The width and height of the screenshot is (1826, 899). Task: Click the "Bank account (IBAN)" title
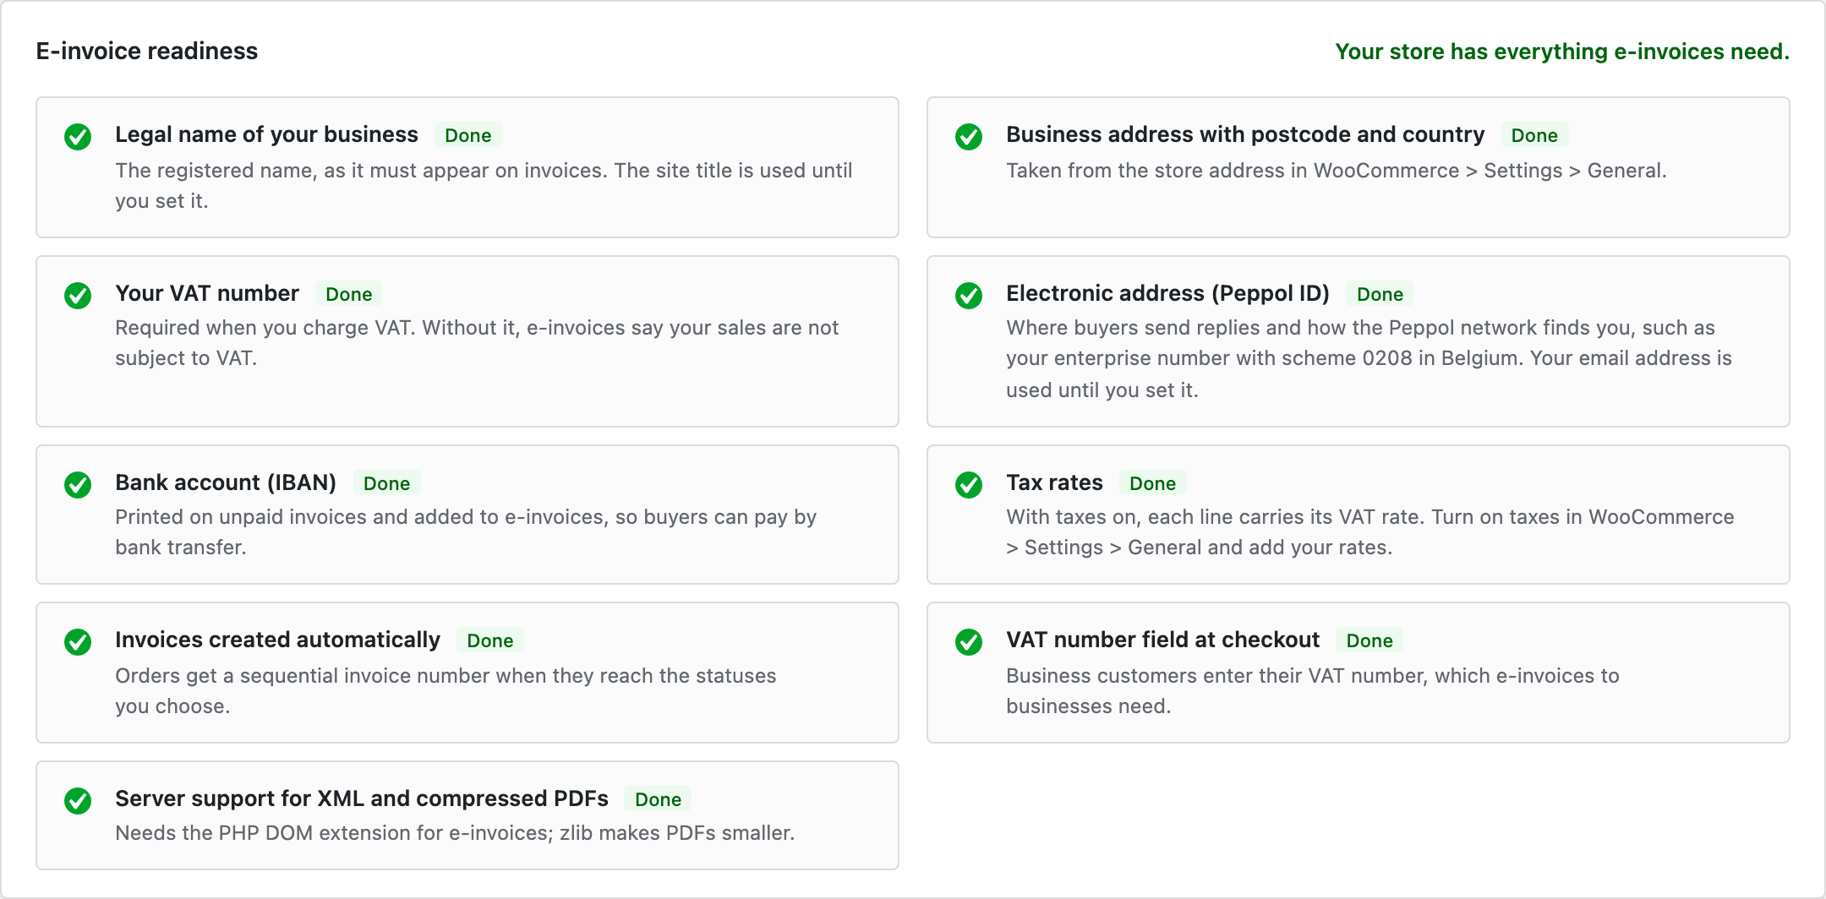[x=226, y=482]
